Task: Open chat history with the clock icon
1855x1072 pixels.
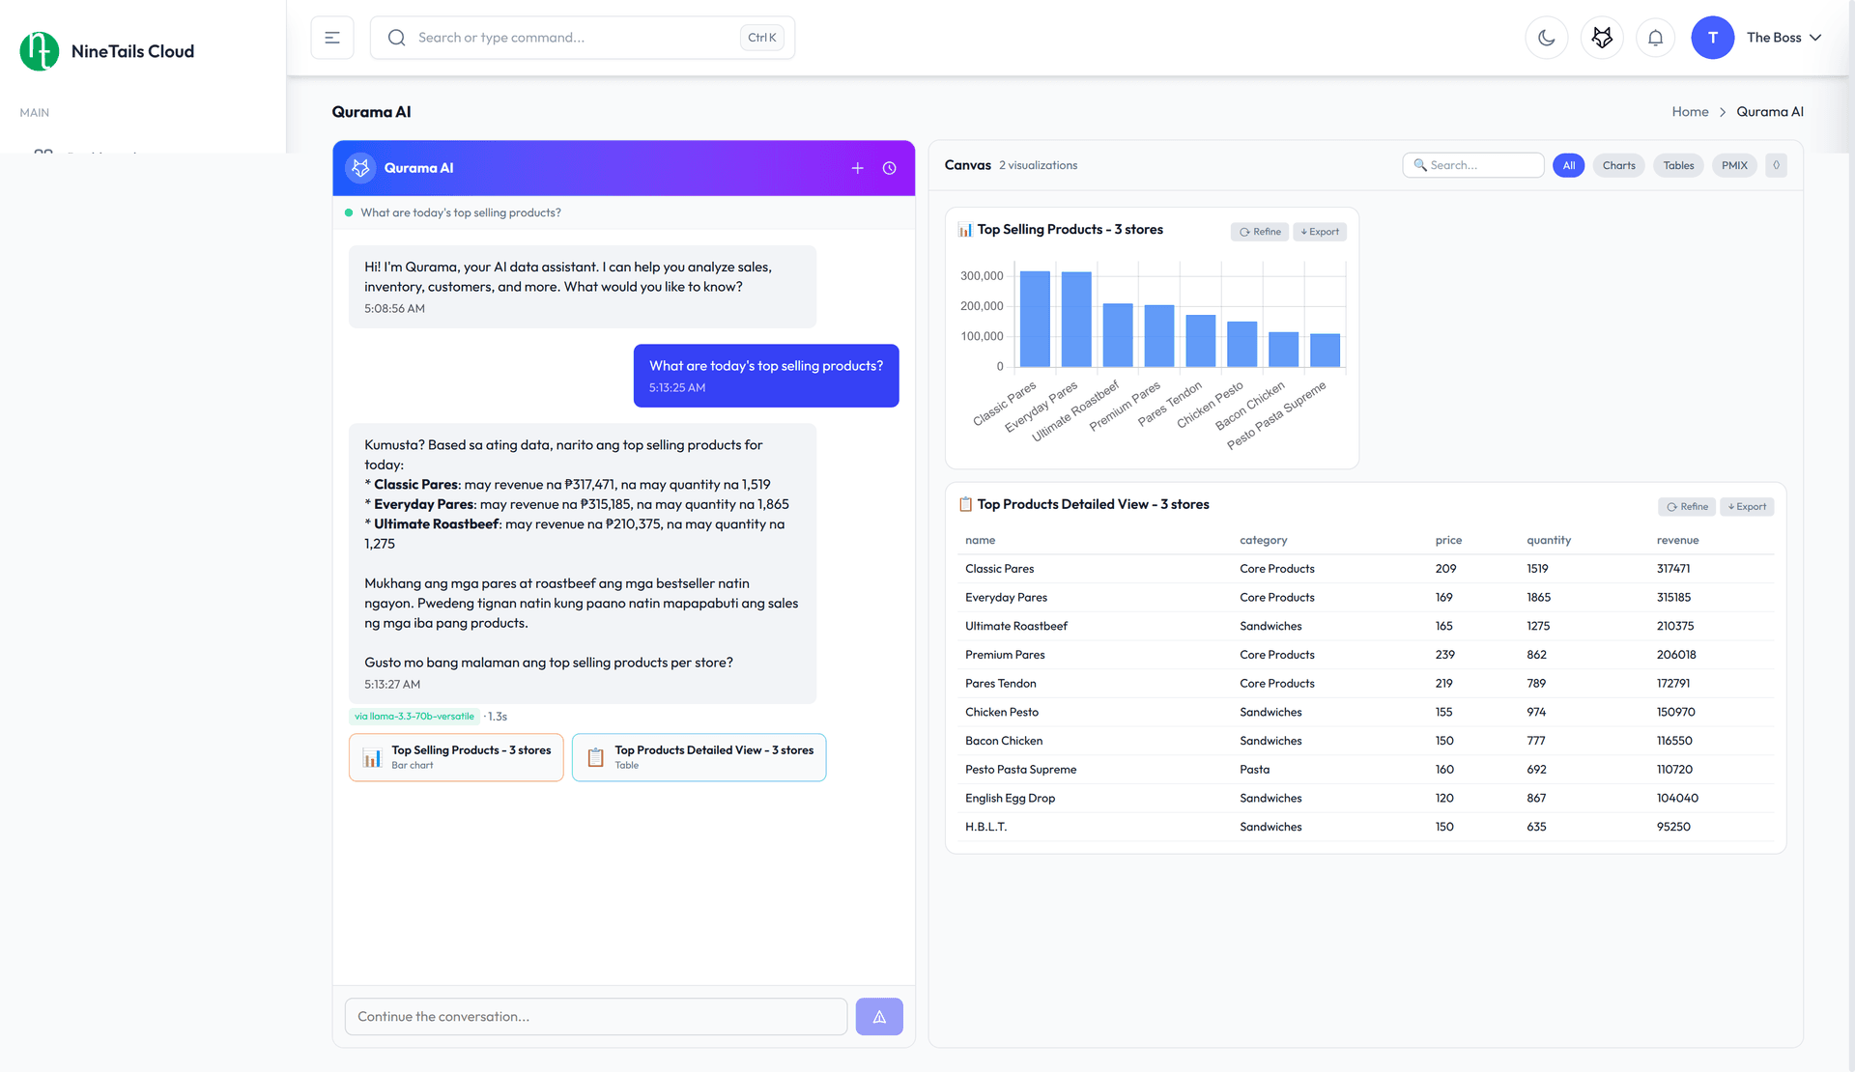Action: tap(890, 167)
